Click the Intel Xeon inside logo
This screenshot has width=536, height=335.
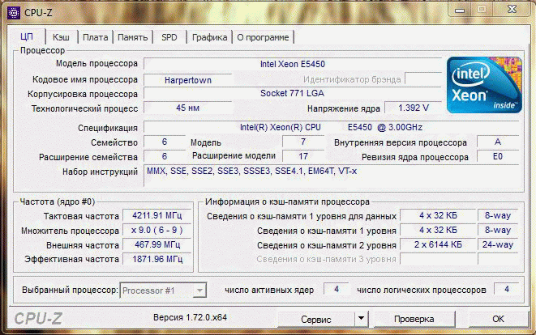[x=484, y=85]
